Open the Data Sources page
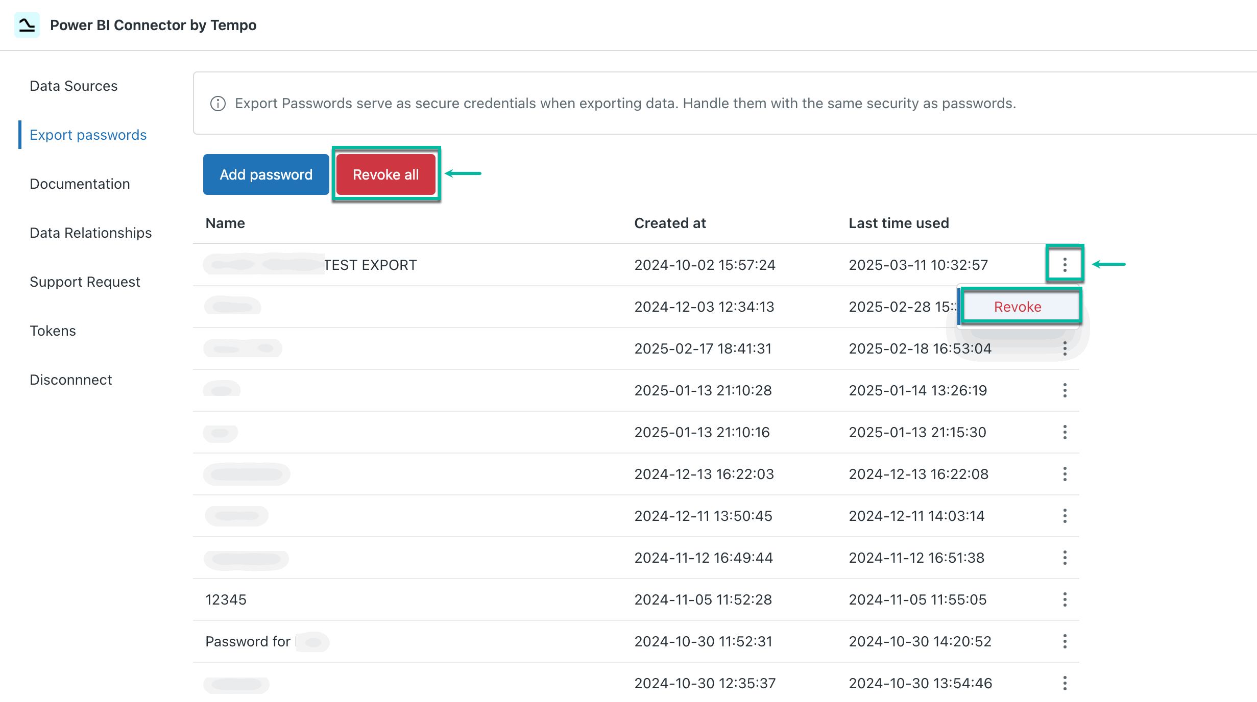The width and height of the screenshot is (1257, 702). coord(73,86)
